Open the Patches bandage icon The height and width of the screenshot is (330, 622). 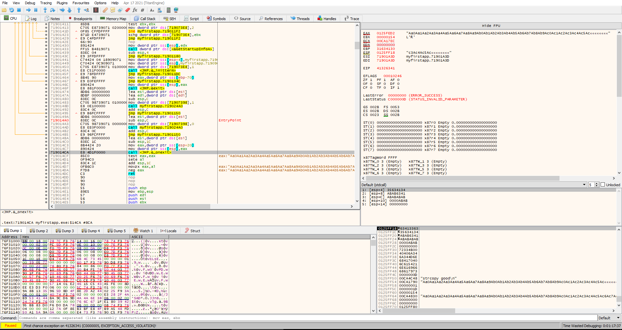coord(105,10)
